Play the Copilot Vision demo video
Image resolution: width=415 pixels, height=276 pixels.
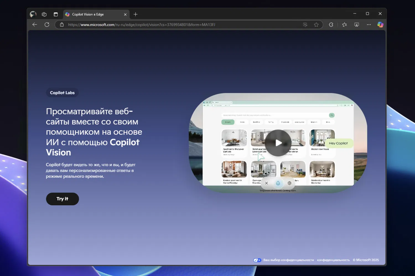(278, 143)
